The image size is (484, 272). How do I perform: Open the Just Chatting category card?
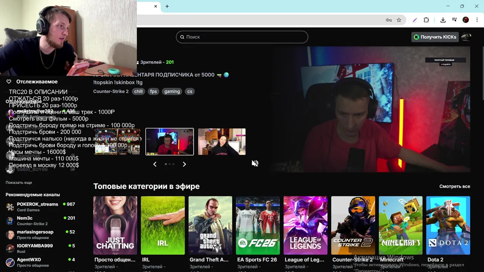[115, 225]
